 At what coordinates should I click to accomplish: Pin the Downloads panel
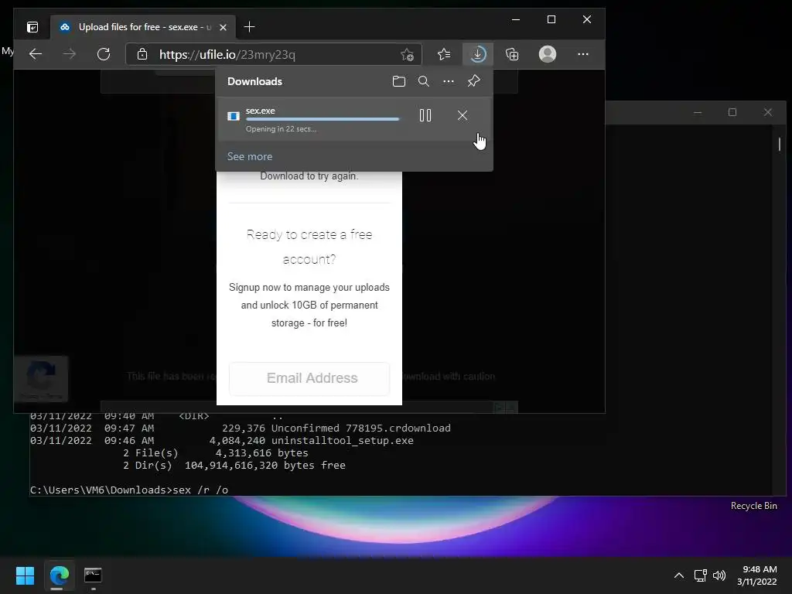click(x=474, y=81)
